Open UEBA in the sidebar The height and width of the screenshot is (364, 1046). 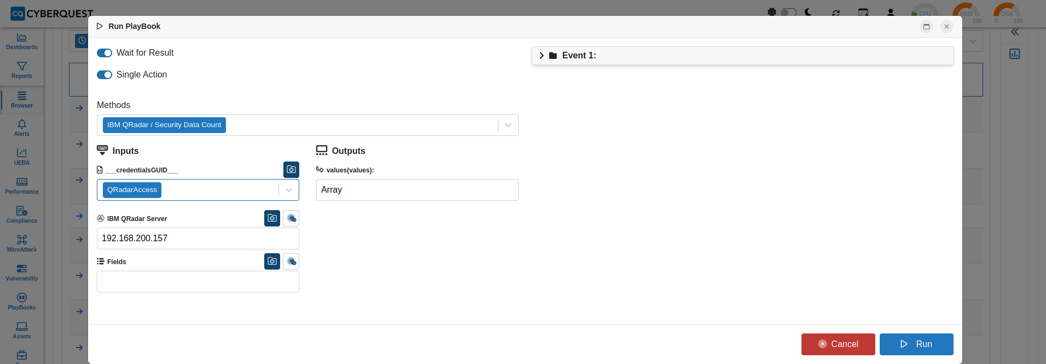22,157
